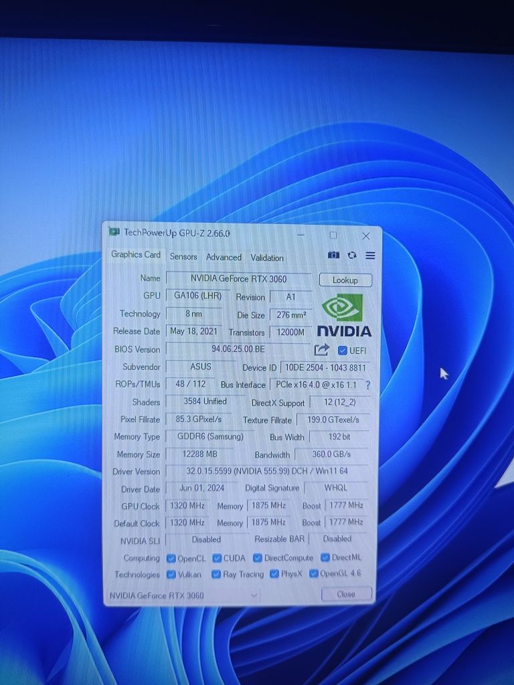This screenshot has height=685, width=514.
Task: Click the Memory Size value 12288 MB
Action: click(x=199, y=454)
